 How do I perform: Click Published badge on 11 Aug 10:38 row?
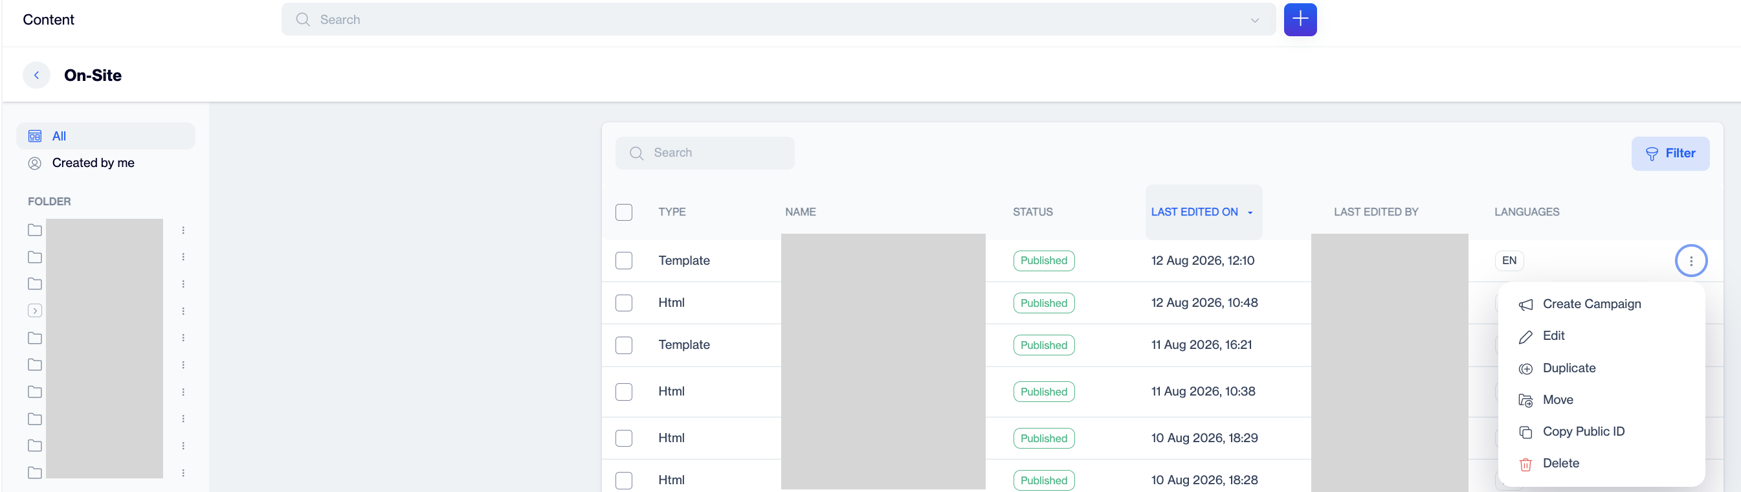click(x=1043, y=392)
